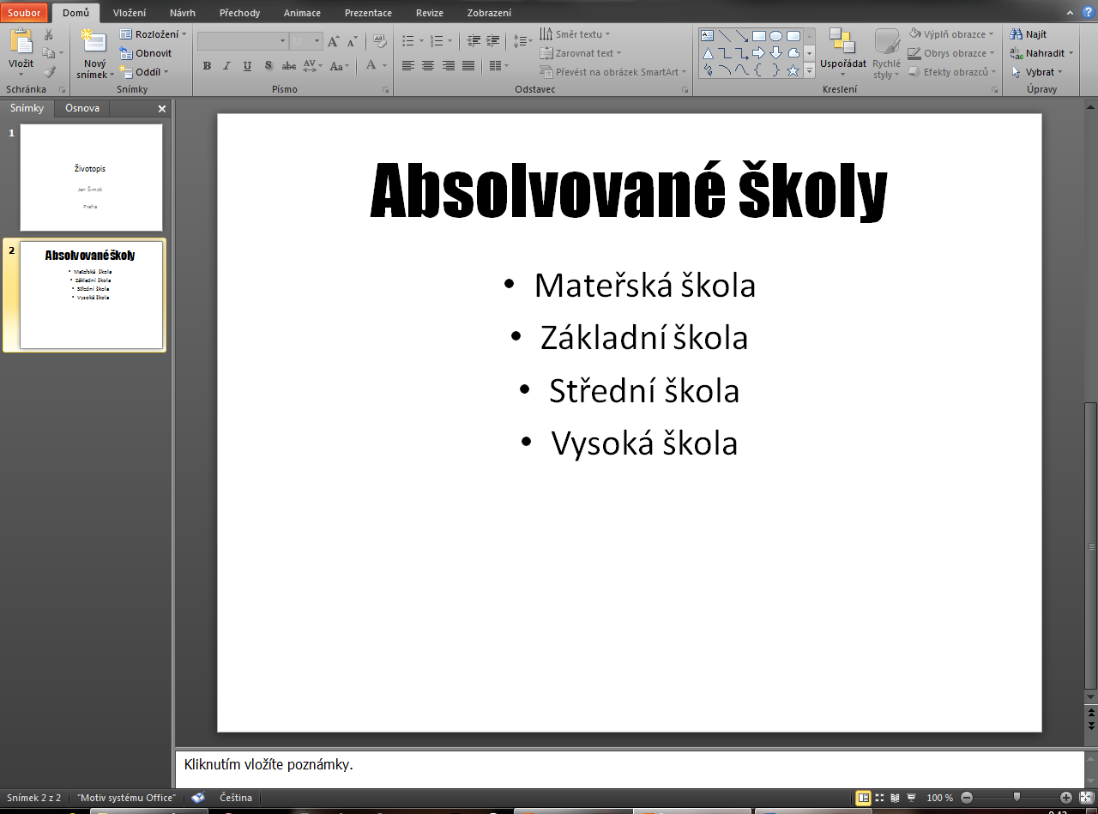Viewport: 1098px width, 814px height.
Task: Align text right
Action: [448, 65]
